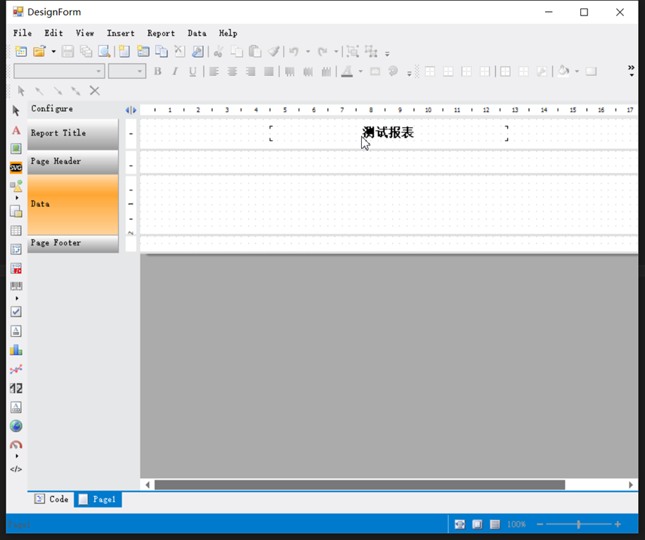Pick the Barcode object tool
Viewport: 645px width, 540px height.
[16, 286]
